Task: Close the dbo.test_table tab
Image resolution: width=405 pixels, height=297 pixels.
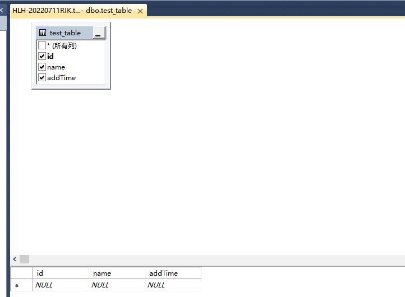Action: coord(140,11)
